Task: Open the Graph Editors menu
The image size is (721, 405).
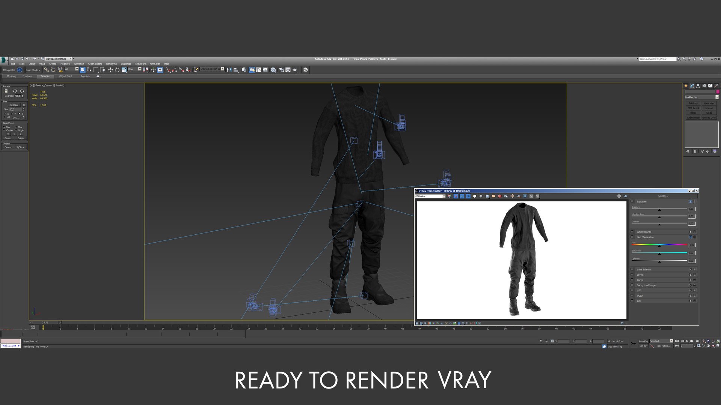Action: 95,64
